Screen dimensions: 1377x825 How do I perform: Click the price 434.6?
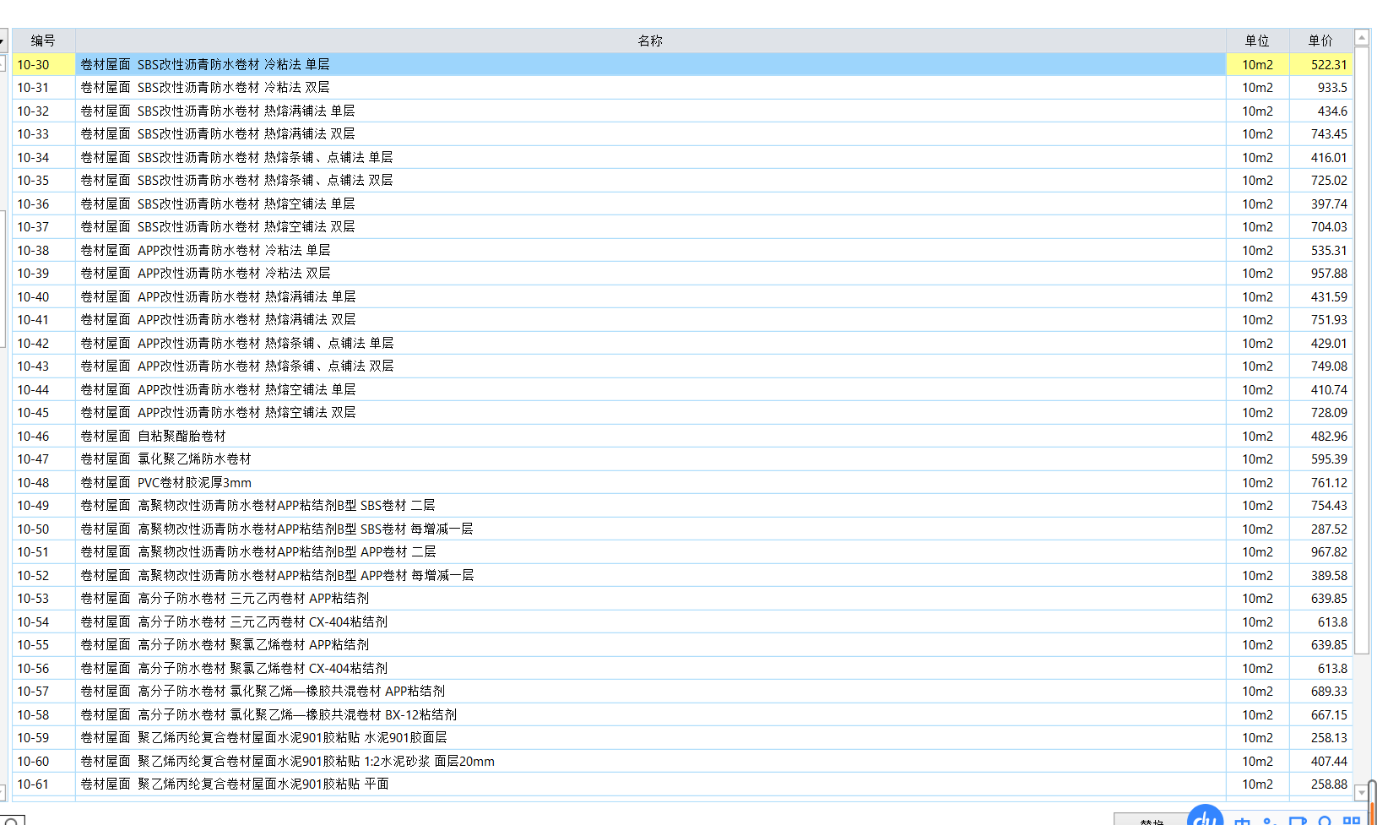coord(1320,111)
